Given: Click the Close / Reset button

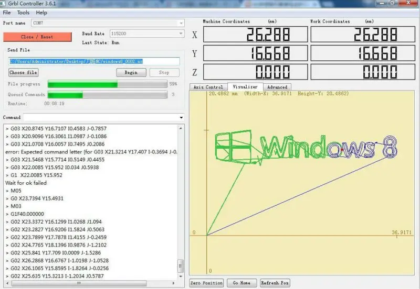Looking at the screenshot, I should pyautogui.click(x=37, y=37).
